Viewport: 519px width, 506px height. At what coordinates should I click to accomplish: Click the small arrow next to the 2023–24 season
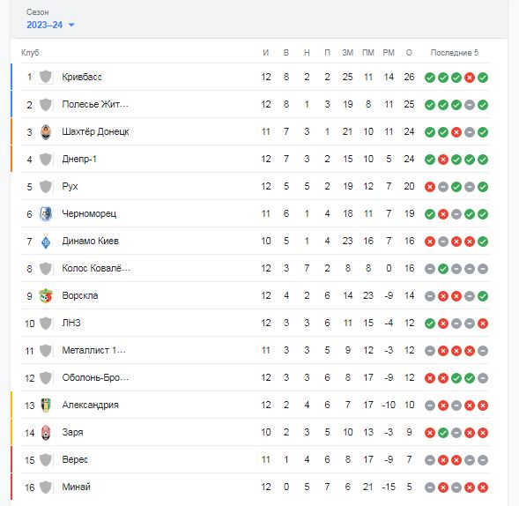point(71,25)
